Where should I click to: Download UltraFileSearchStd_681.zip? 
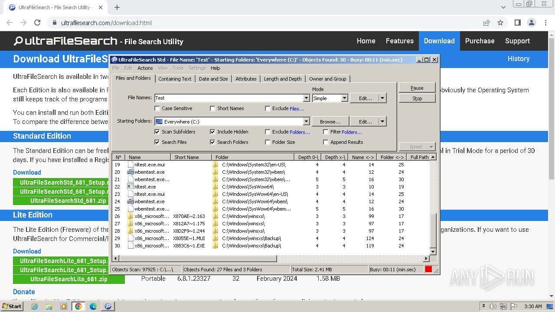[x=68, y=201]
